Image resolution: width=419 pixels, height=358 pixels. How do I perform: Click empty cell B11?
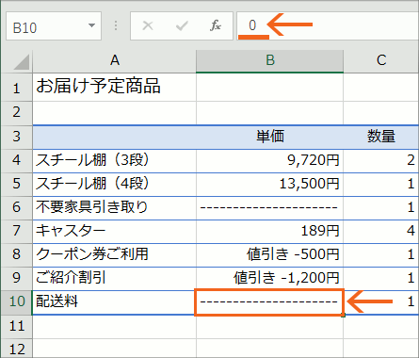pyautogui.click(x=270, y=327)
